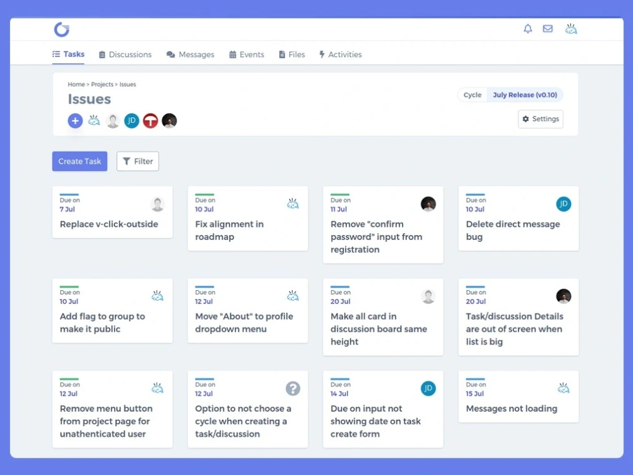Click assignee avatar on Move About to profile card
This screenshot has height=475, width=633.
pos(292,296)
